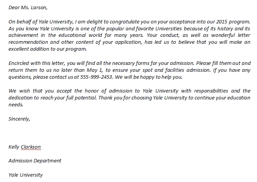Click 'Yale University' in the signature line
This screenshot has height=182, width=257.
click(x=25, y=175)
